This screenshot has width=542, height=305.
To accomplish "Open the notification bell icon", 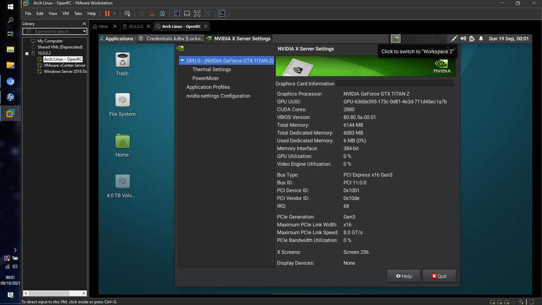I will click(481, 39).
